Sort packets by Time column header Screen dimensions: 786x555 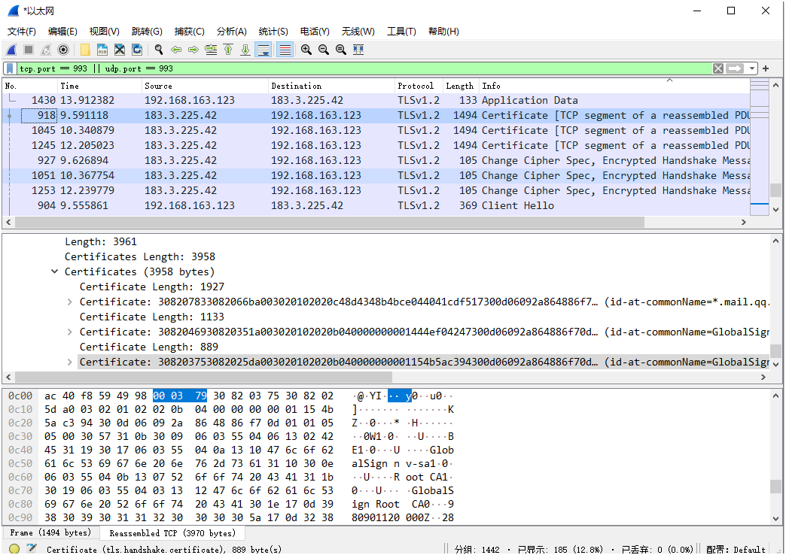click(99, 86)
